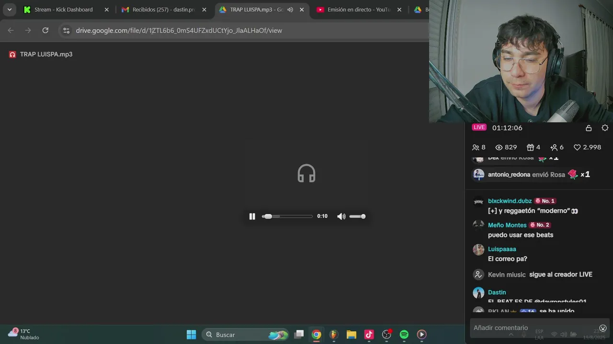613x344 pixels.
Task: Go forward with browser forward arrow
Action: (28, 31)
